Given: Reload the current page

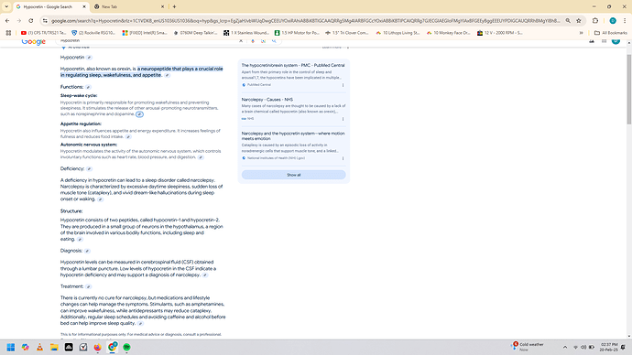Looking at the screenshot, I should click(31, 20).
